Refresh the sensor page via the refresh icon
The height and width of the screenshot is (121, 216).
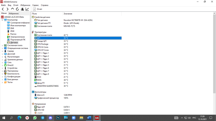pyautogui.click(x=17, y=9)
